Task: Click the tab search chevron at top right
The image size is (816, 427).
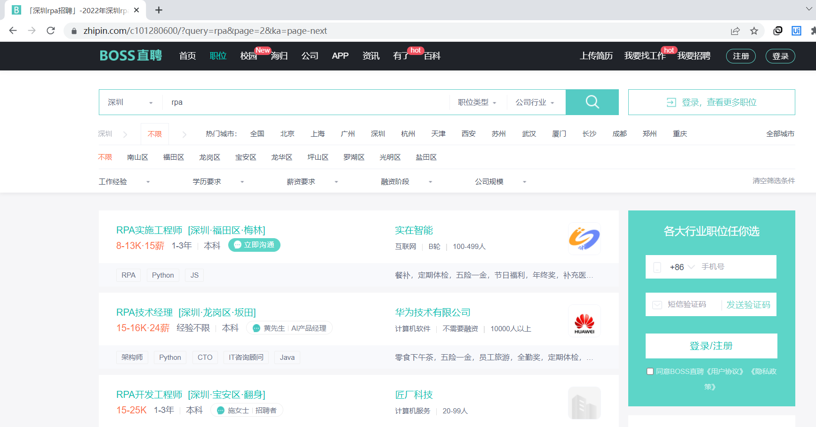Action: point(808,9)
